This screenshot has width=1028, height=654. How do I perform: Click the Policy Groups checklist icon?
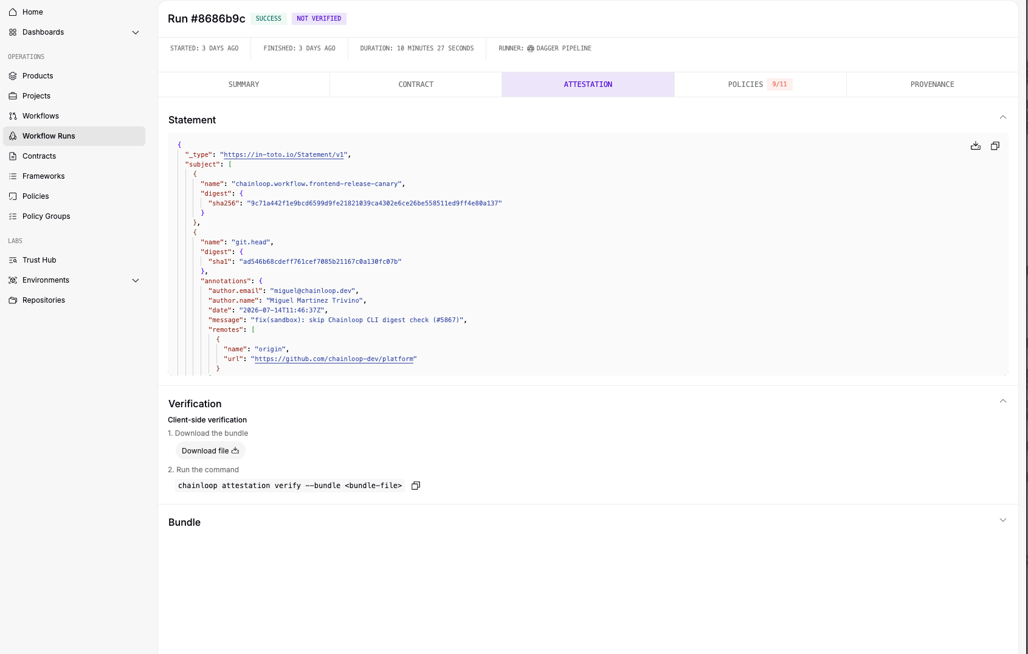tap(13, 216)
